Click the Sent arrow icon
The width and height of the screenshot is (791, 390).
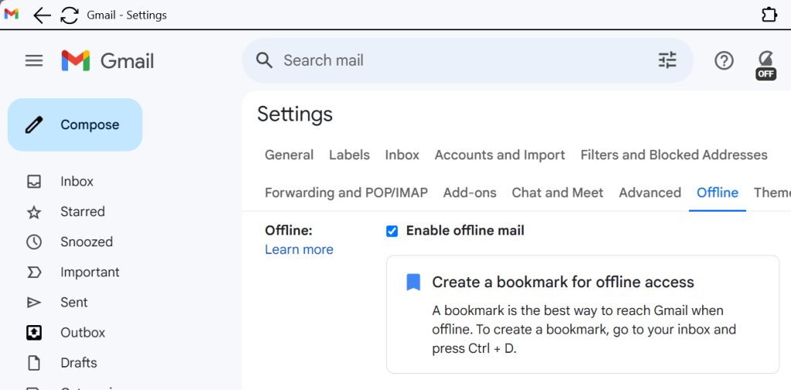(x=34, y=303)
